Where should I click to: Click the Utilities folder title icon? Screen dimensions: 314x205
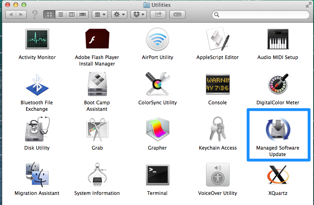pyautogui.click(x=147, y=5)
